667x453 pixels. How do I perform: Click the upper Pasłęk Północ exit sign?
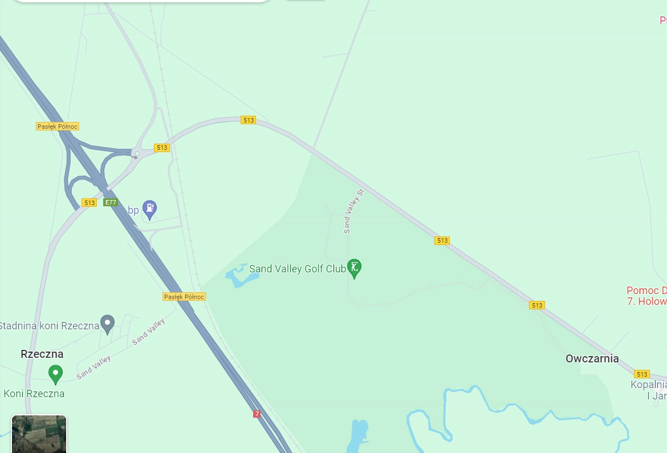(x=58, y=126)
